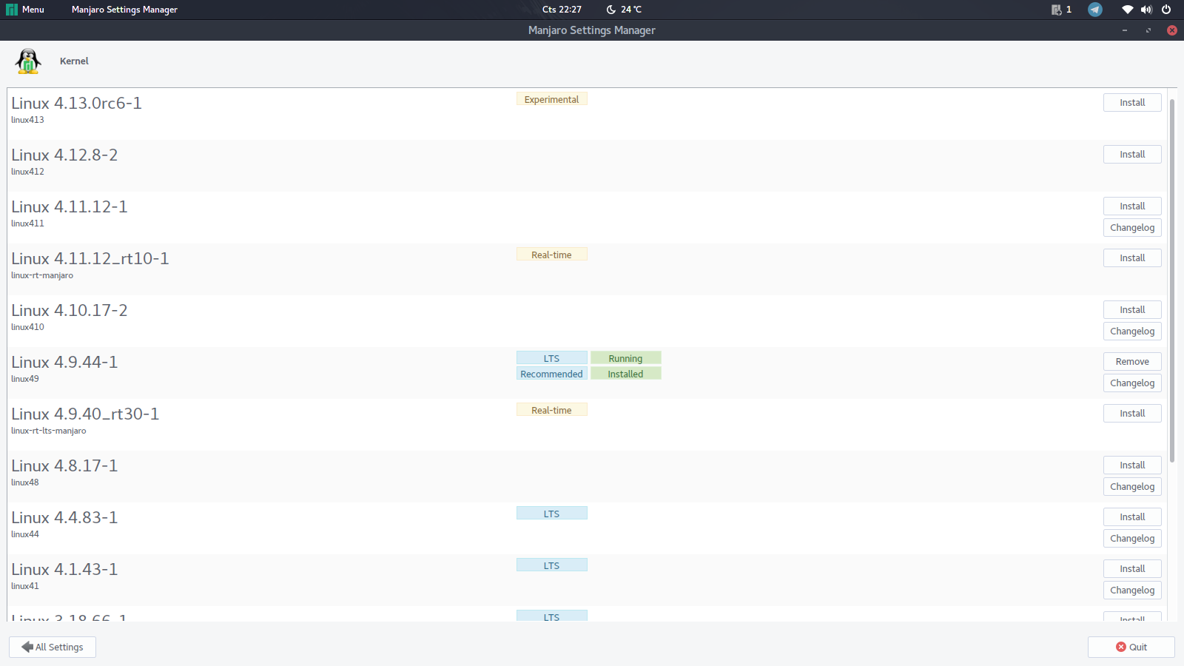This screenshot has width=1184, height=666.
Task: Install the Linux 4.8.17-1 kernel
Action: click(1132, 465)
